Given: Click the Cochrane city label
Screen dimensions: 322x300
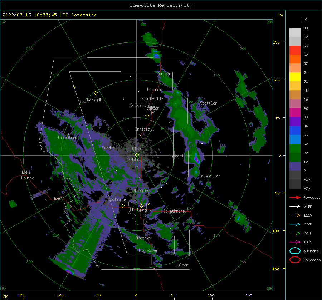Looking at the screenshot, I should pos(117,199).
